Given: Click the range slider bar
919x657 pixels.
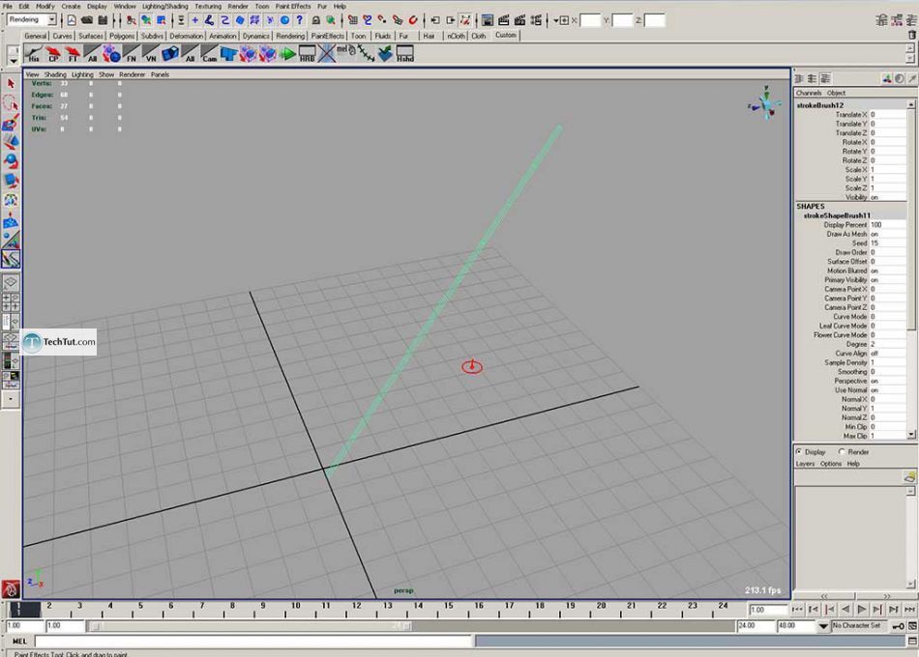Looking at the screenshot, I should tap(250, 626).
